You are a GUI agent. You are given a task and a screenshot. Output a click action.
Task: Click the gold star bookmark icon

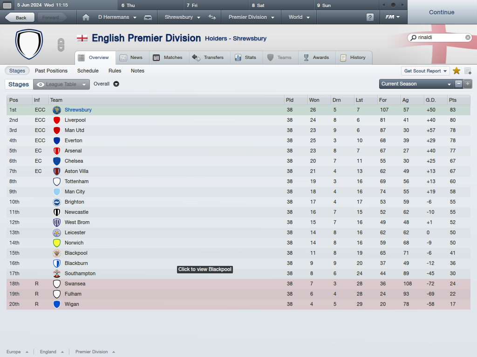pos(457,71)
